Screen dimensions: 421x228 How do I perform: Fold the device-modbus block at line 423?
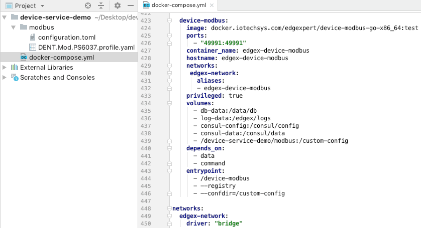point(168,21)
